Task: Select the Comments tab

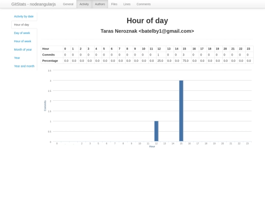Action: click(143, 4)
